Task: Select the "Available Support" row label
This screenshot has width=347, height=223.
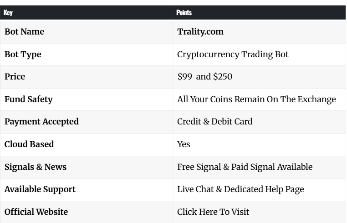Action: click(40, 189)
